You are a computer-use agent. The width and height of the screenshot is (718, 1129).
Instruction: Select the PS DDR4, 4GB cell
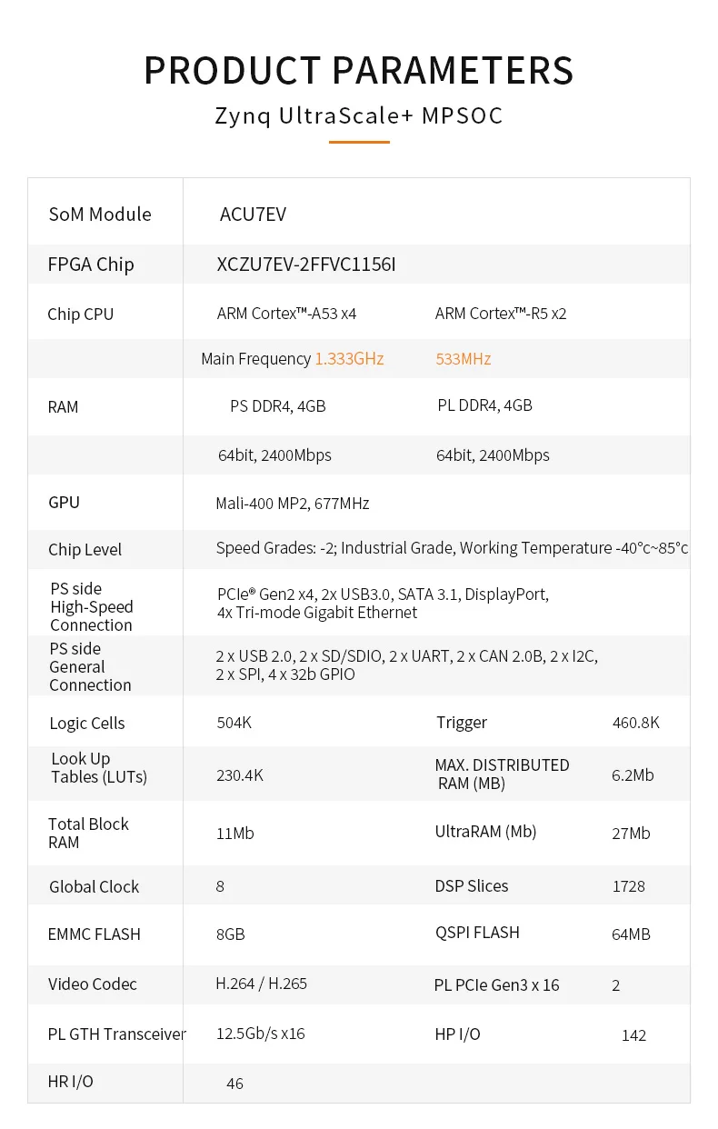point(277,406)
